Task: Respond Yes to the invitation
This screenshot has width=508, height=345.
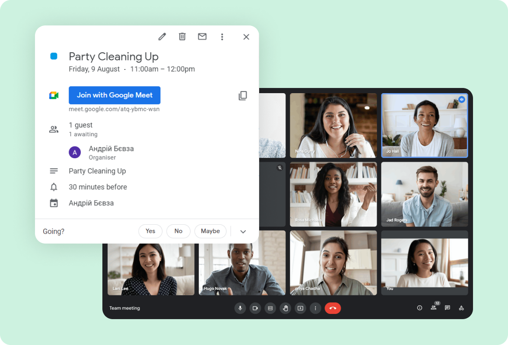Action: (x=150, y=231)
